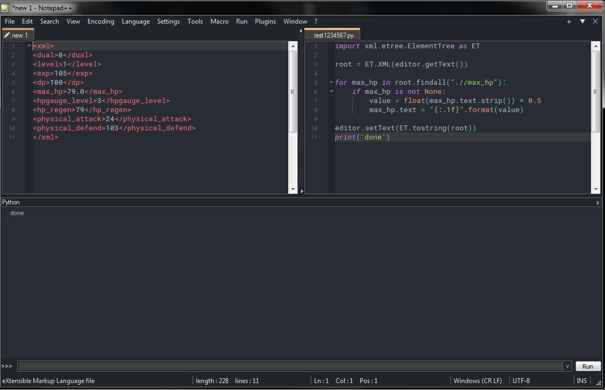Click the 'editor.setText(ET.tostring(root))' line

point(405,128)
